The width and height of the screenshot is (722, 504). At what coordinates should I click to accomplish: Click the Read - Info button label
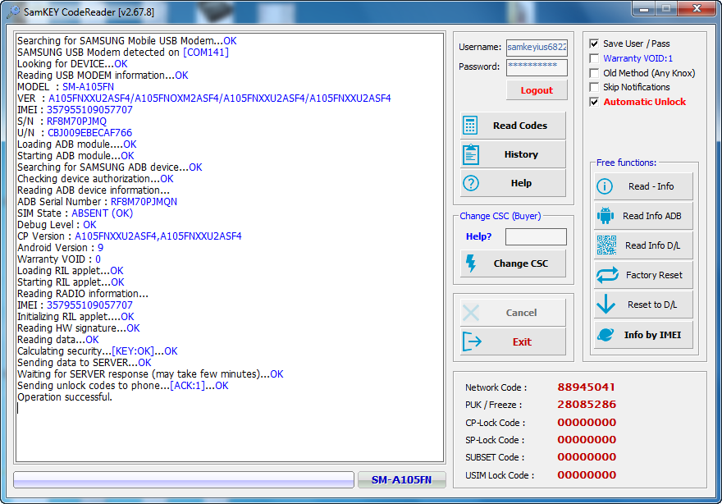tap(651, 186)
